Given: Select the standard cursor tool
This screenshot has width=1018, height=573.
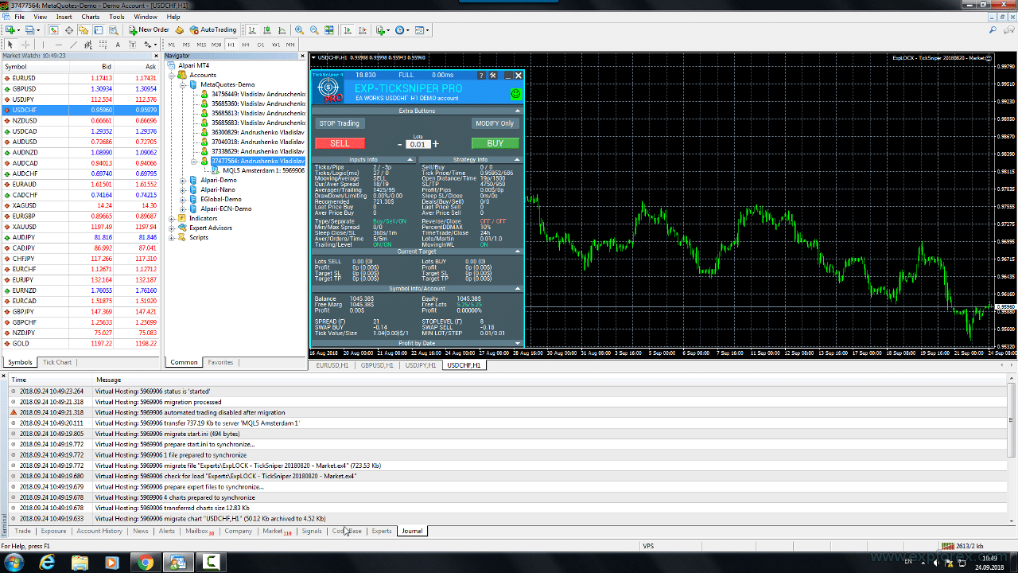Looking at the screenshot, I should click(x=10, y=45).
